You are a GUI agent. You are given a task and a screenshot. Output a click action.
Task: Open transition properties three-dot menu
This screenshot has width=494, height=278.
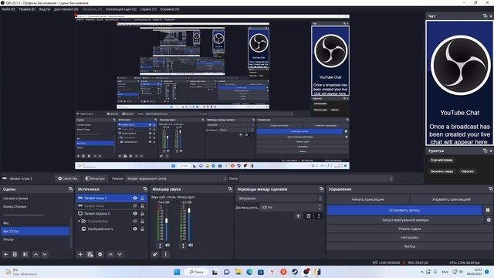pos(319,216)
